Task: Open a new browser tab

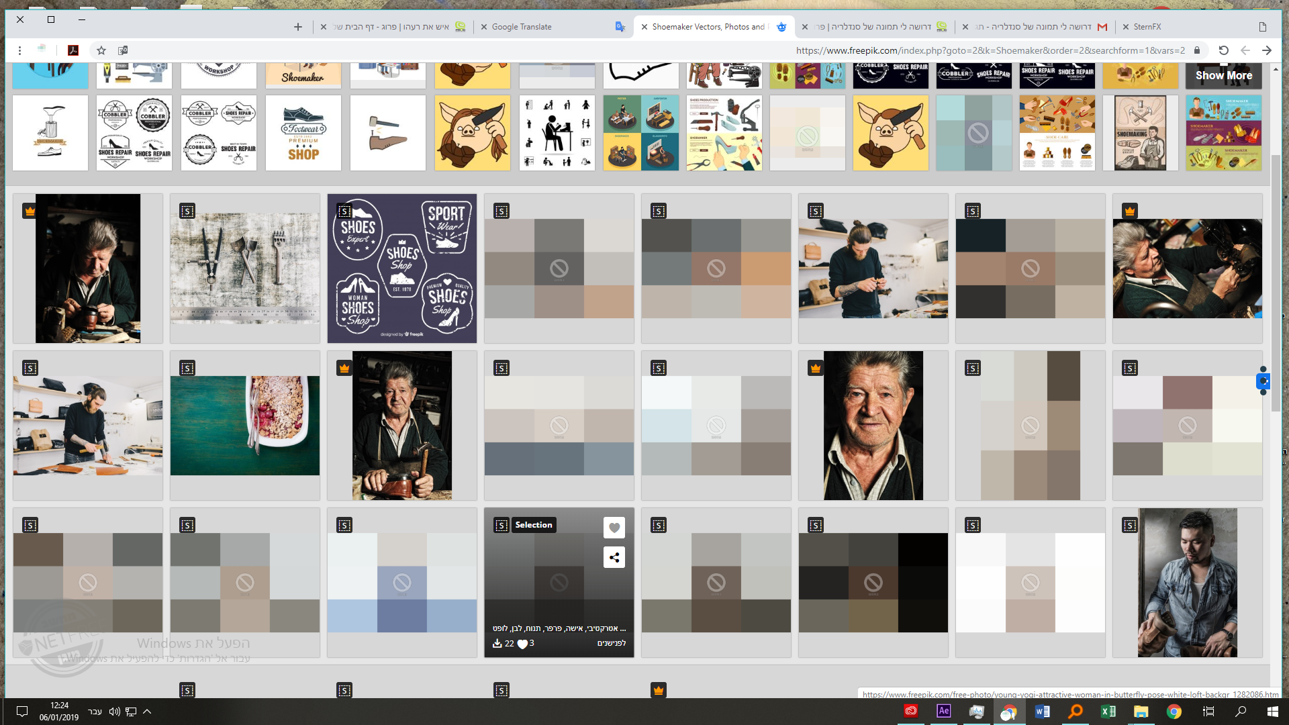Action: coord(298,27)
